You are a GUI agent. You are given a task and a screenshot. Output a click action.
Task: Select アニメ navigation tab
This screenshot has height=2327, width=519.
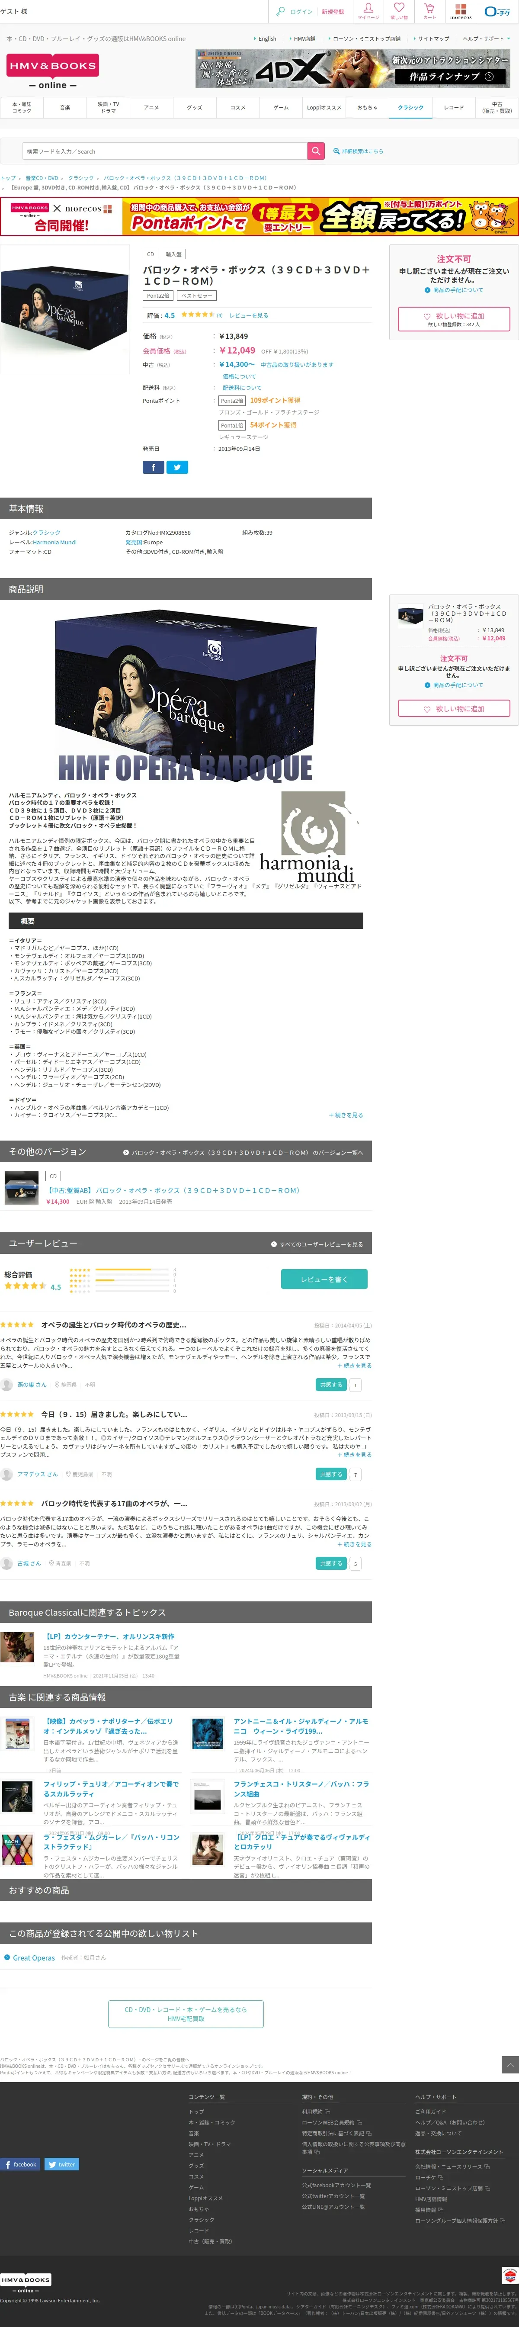coord(152,107)
